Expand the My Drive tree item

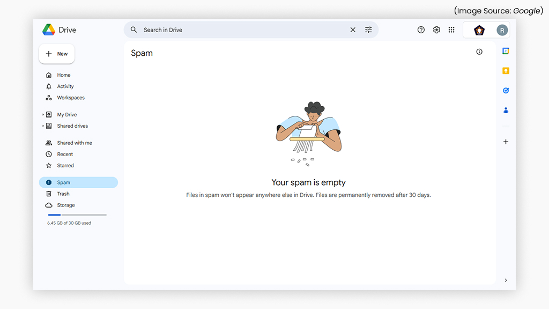click(x=43, y=114)
